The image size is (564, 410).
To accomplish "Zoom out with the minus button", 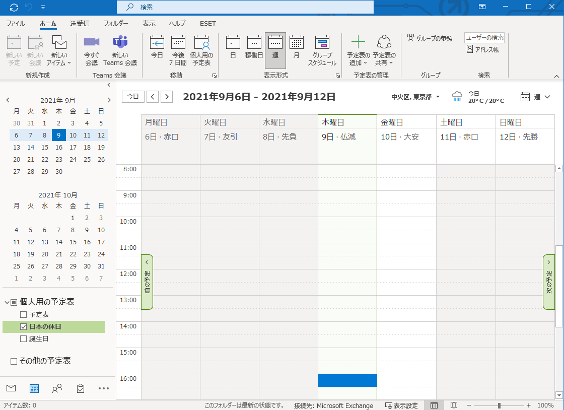I will click(469, 405).
